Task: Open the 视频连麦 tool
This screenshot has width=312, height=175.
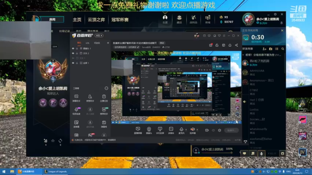Action: pyautogui.click(x=76, y=111)
